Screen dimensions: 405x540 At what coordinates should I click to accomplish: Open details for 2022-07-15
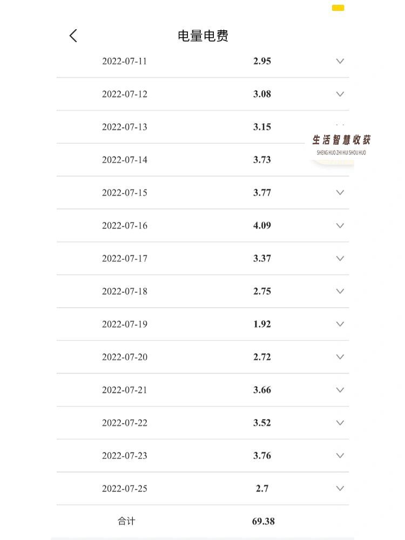click(340, 193)
